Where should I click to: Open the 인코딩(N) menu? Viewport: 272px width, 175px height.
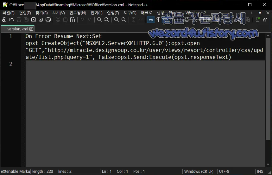tap(78, 13)
